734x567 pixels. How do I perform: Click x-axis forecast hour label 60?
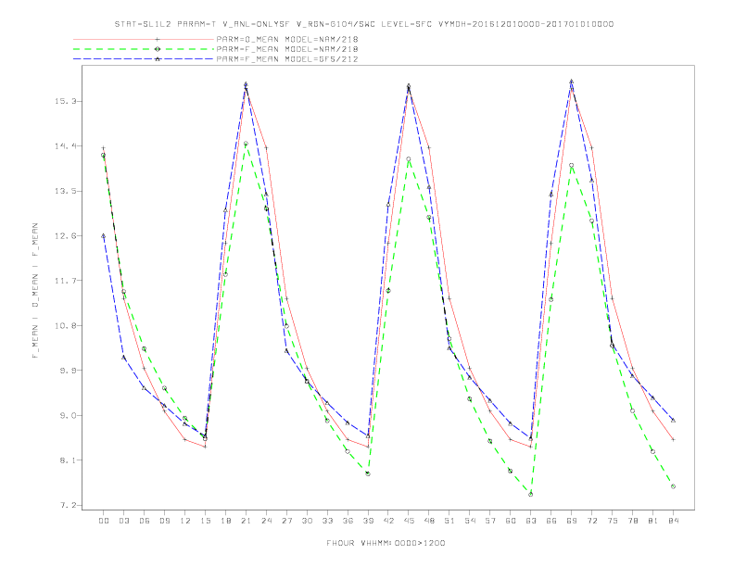tap(511, 521)
